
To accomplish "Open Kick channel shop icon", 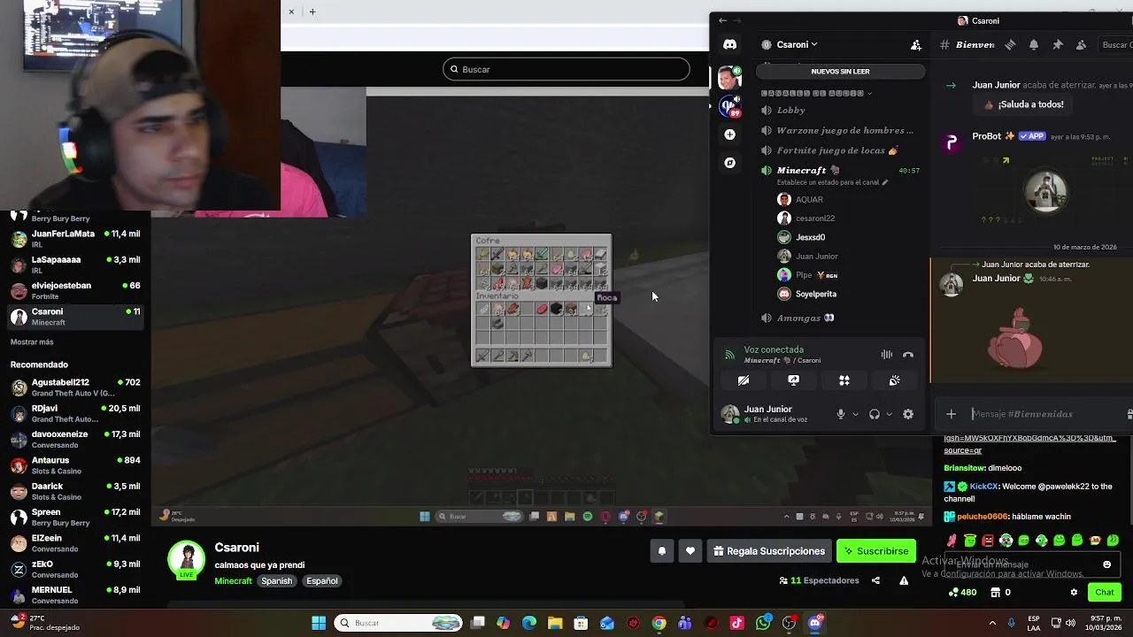I will click(x=996, y=593).
